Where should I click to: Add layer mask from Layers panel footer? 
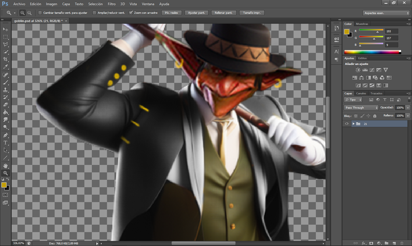pos(371,243)
